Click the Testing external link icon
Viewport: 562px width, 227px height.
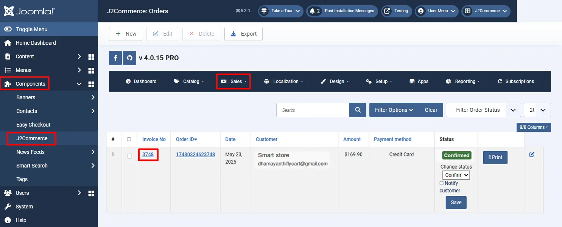point(387,11)
